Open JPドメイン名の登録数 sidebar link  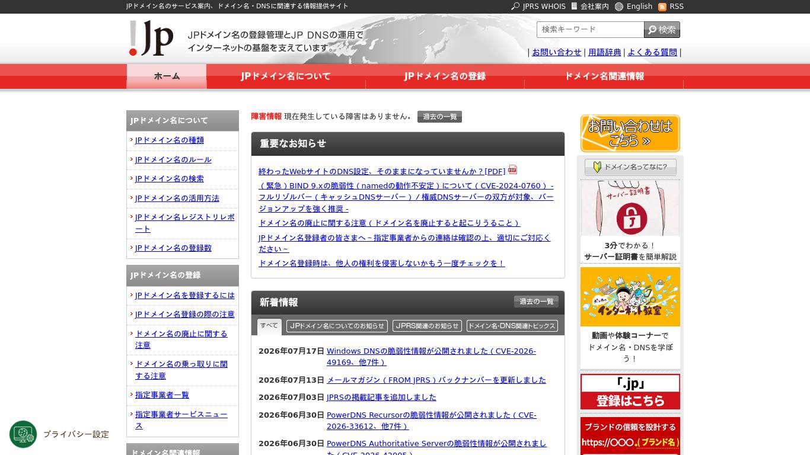point(173,248)
